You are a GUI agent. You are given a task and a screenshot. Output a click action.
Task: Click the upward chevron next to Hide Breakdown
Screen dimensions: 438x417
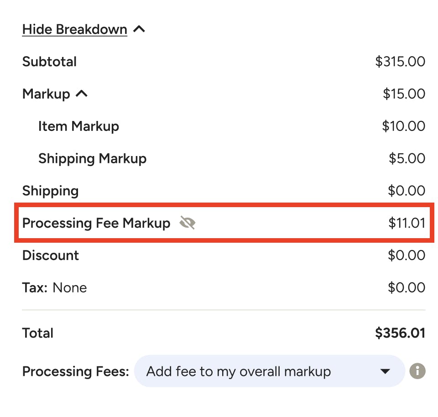pos(139,28)
